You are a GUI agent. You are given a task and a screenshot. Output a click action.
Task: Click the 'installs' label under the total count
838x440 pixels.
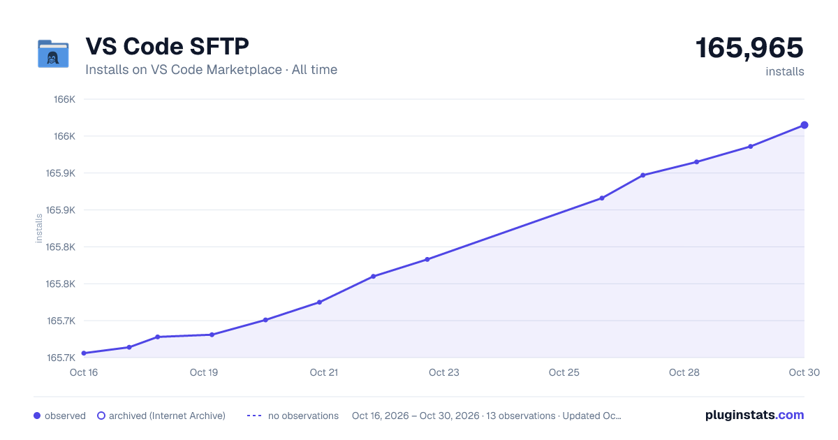[785, 71]
